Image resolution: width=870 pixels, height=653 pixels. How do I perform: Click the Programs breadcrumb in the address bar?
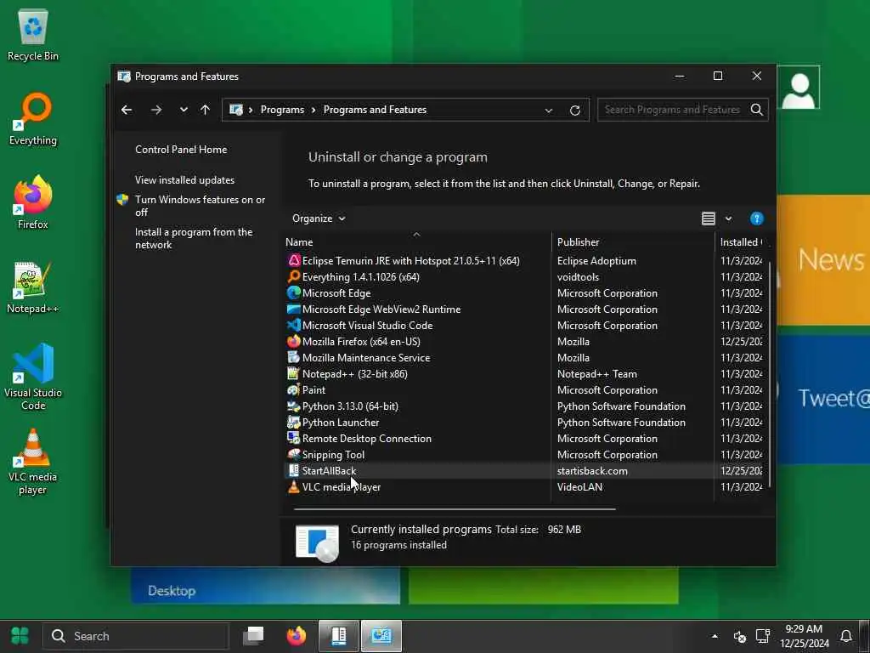coord(282,110)
